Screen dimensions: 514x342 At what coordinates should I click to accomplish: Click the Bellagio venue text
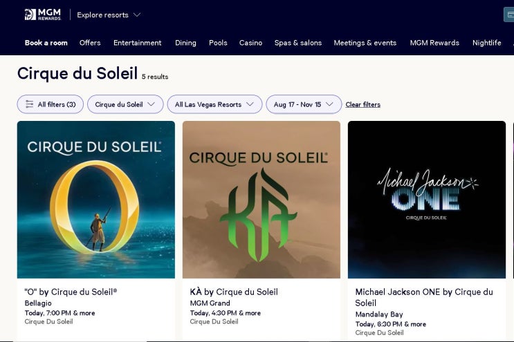tap(38, 303)
